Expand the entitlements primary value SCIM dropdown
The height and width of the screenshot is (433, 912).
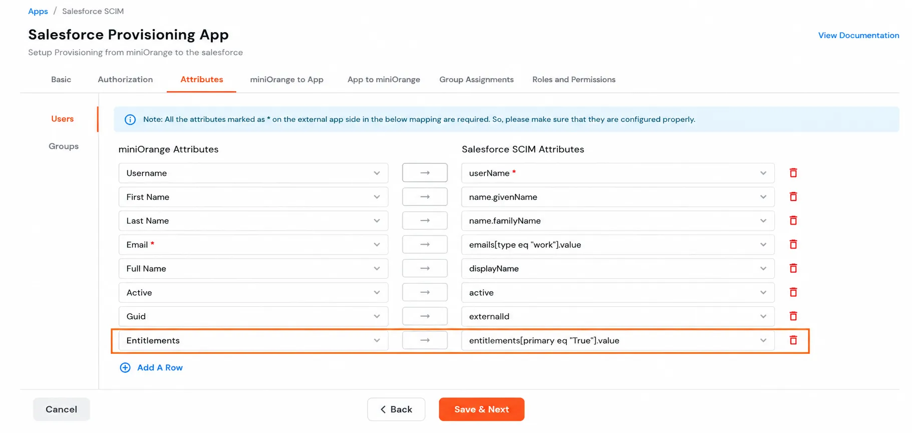click(x=618, y=340)
